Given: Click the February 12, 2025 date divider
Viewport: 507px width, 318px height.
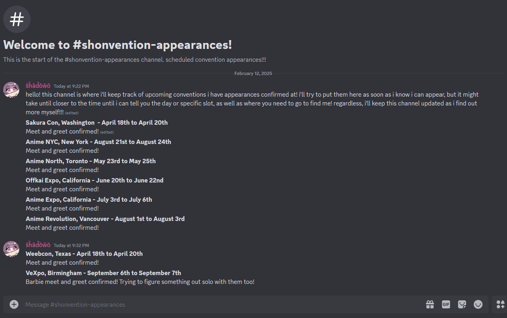Looking at the screenshot, I should pos(253,73).
